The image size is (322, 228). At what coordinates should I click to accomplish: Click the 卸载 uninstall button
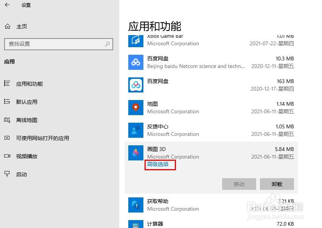coord(277,184)
